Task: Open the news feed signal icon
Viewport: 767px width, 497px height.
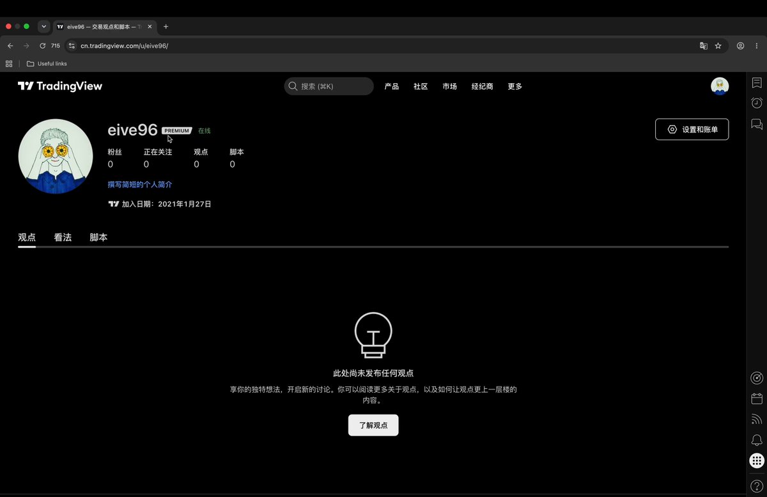Action: pos(757,420)
